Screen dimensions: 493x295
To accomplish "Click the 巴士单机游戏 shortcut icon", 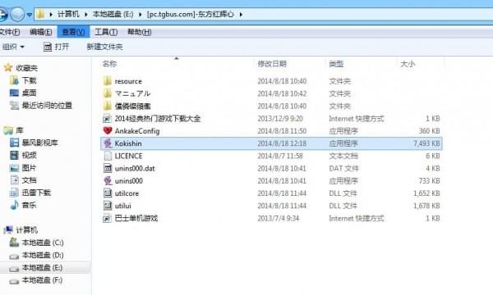I will [107, 218].
